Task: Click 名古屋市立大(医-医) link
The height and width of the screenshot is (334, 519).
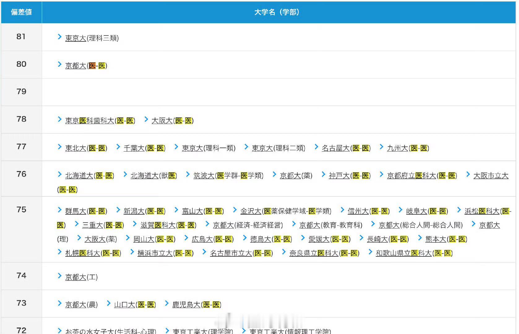Action: 241,253
